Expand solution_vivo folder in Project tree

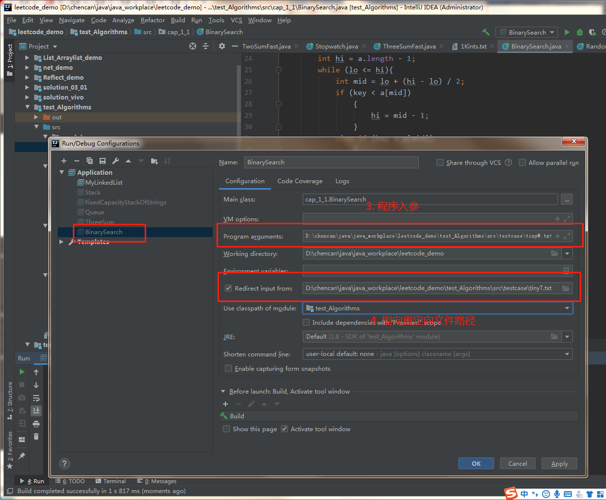(x=27, y=97)
